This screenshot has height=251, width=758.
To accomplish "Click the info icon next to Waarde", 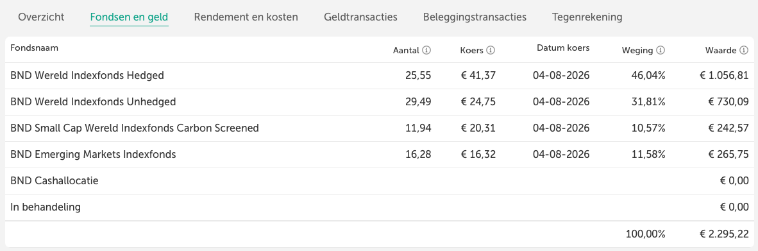I will coord(745,50).
